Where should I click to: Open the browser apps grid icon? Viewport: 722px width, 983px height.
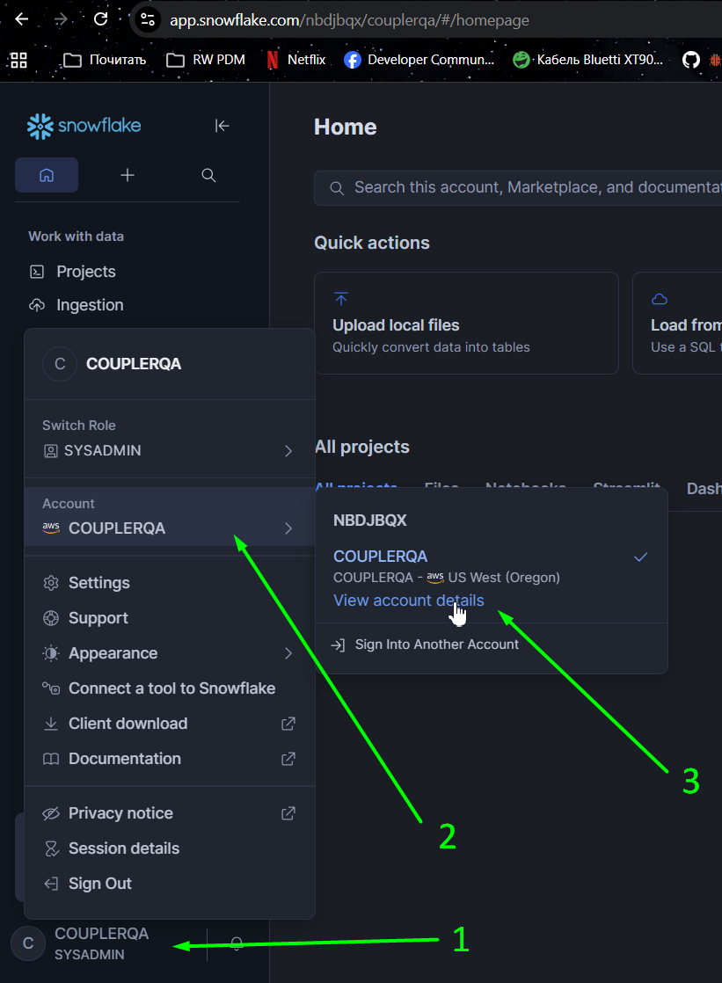coord(18,60)
